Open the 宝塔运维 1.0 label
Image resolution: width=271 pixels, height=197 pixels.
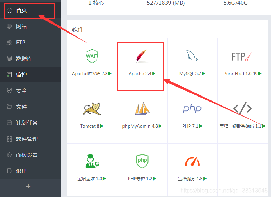(x=90, y=178)
